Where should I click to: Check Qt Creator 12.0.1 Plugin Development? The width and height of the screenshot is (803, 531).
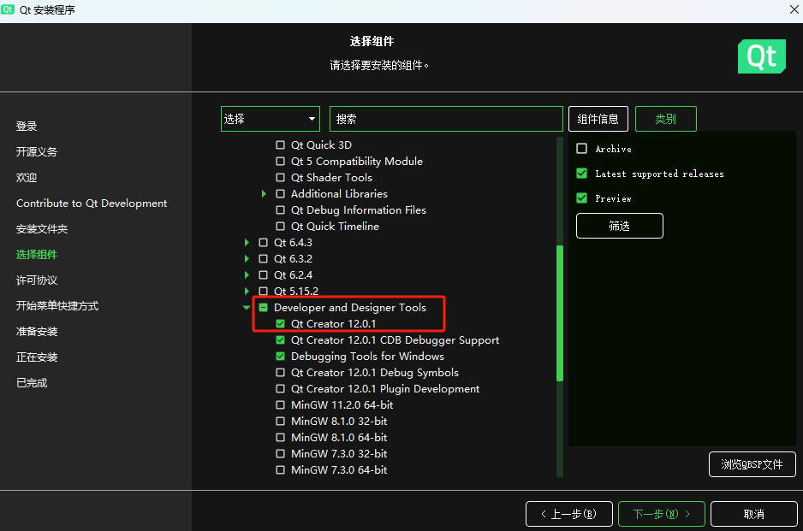click(280, 389)
